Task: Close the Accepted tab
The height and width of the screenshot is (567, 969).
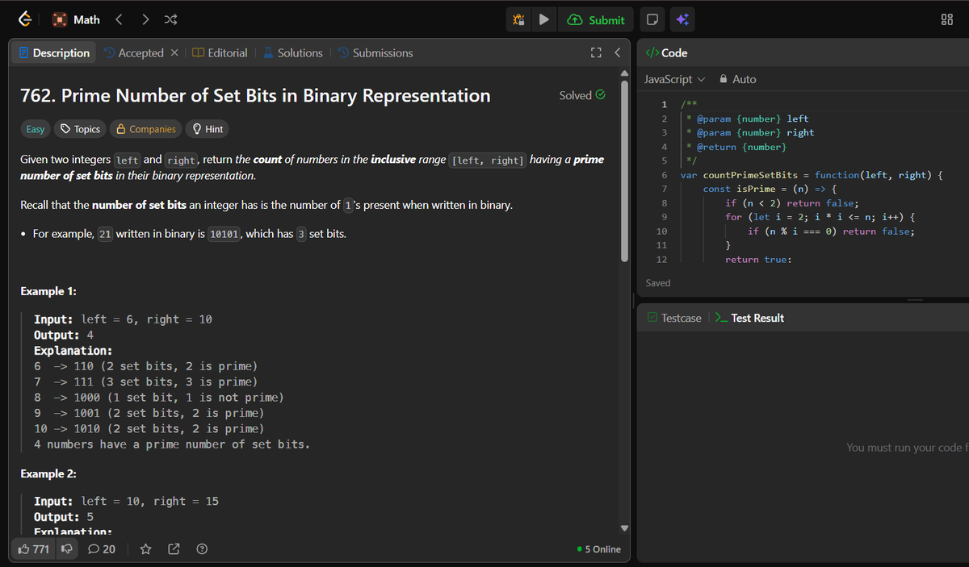Action: [x=174, y=52]
